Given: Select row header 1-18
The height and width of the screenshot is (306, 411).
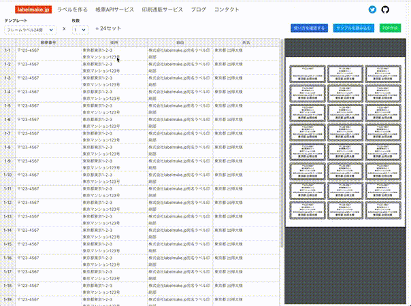Looking at the screenshot, I should pyautogui.click(x=7, y=289).
